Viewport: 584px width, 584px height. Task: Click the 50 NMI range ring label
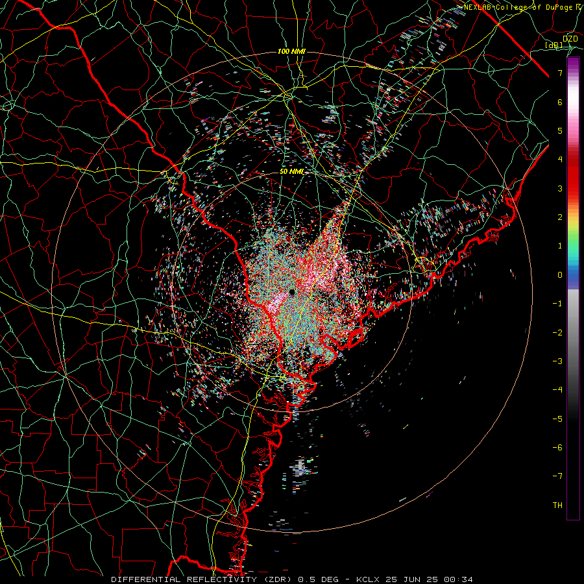(x=291, y=171)
